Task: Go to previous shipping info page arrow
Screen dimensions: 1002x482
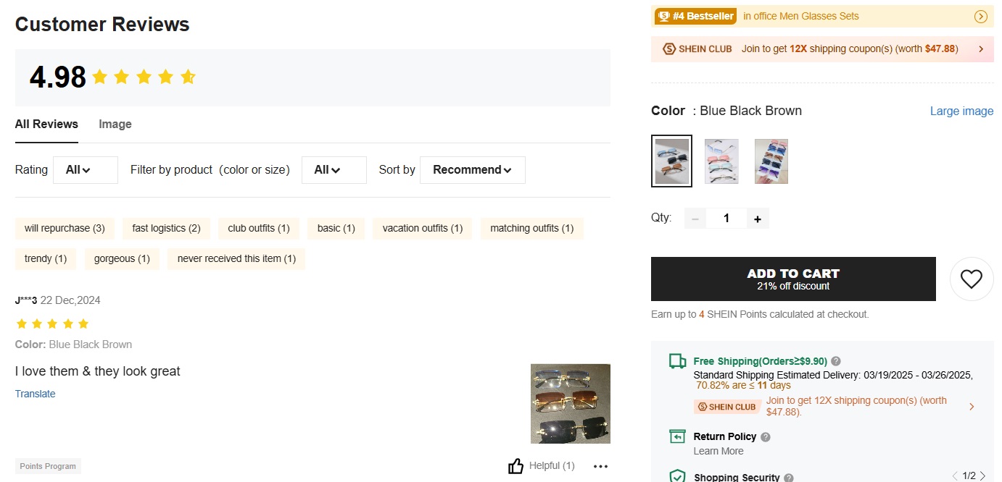Action: click(x=956, y=476)
